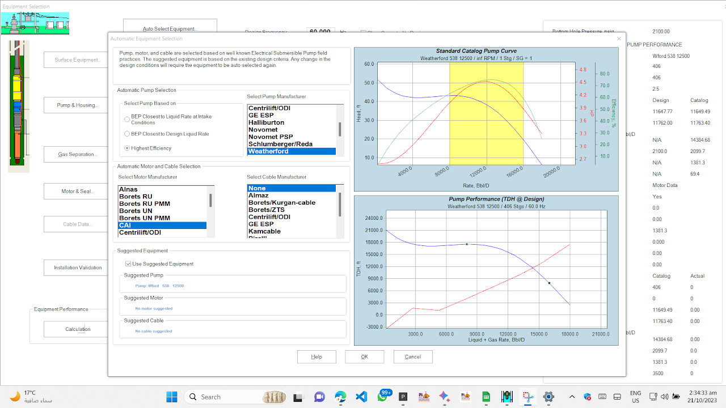Click the suggested pump Wford 538 12500
The height and width of the screenshot is (408, 726).
click(159, 286)
